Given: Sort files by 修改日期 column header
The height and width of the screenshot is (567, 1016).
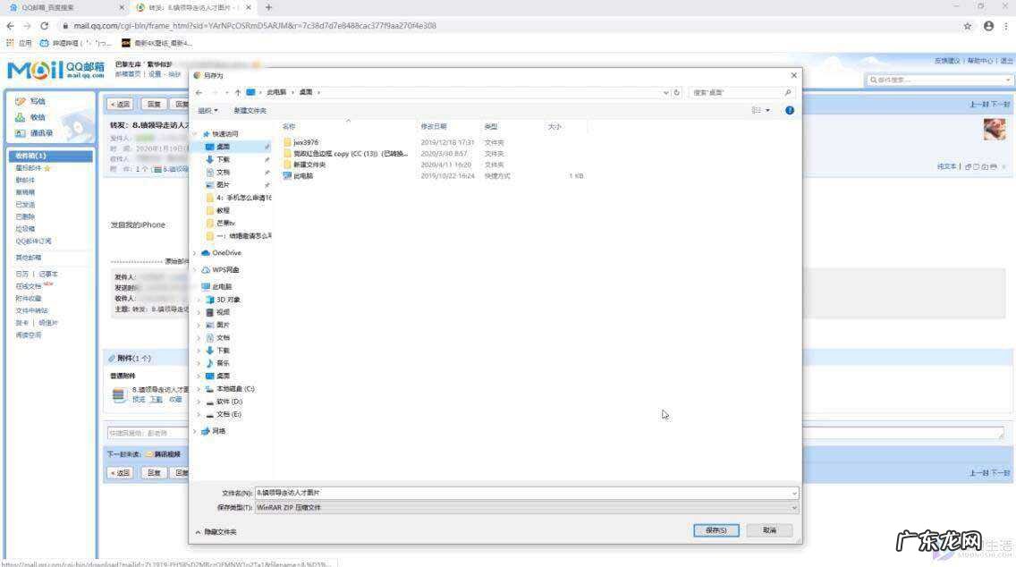Looking at the screenshot, I should [434, 126].
